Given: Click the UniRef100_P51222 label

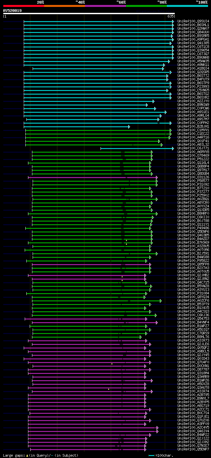Looking at the screenshot, I should (x=193, y=159).
